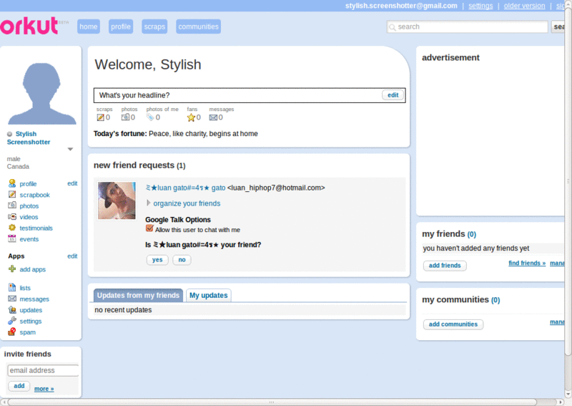Viewport: 572px width, 406px height.
Task: Click the fans star icon
Action: pyautogui.click(x=191, y=117)
